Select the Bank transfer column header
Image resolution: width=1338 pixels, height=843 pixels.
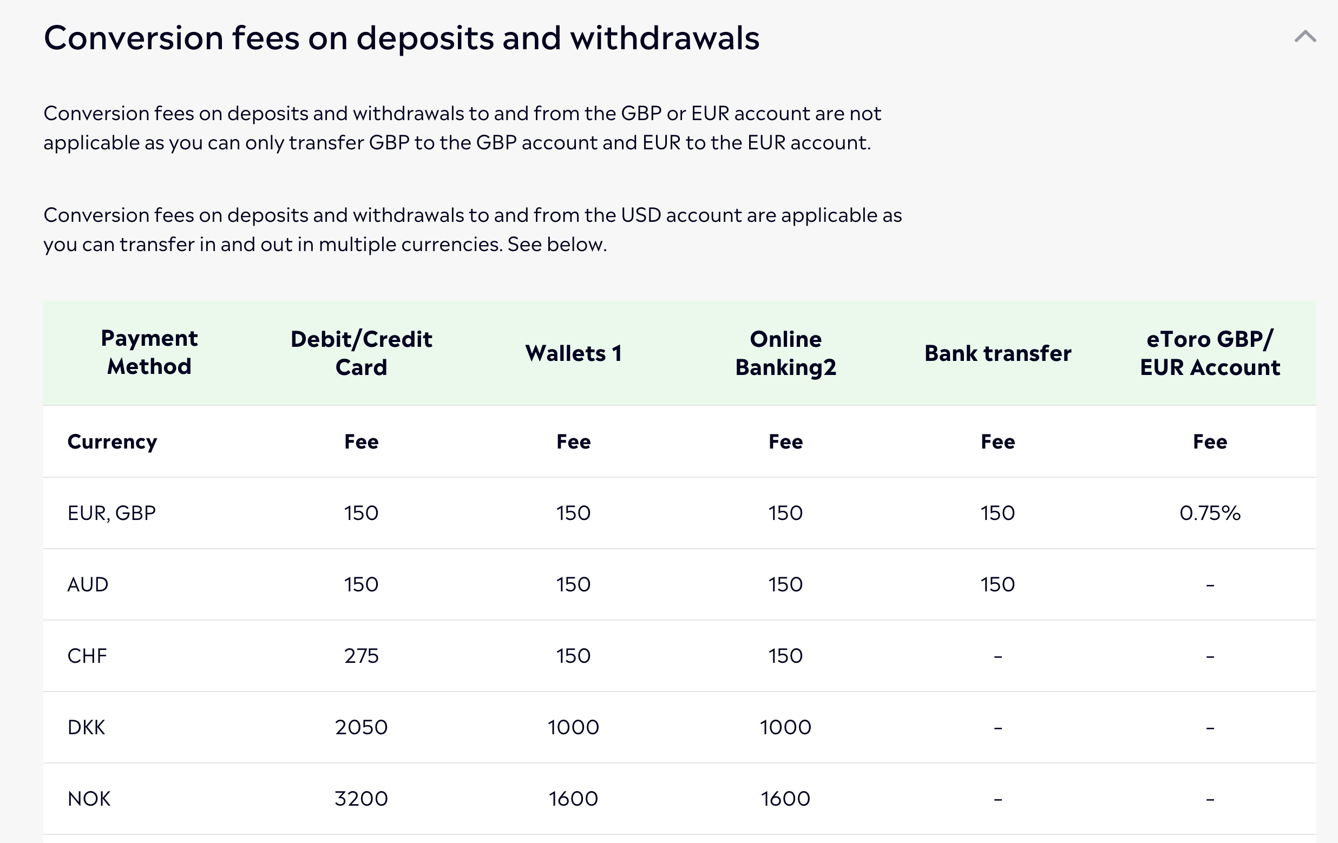(x=998, y=353)
